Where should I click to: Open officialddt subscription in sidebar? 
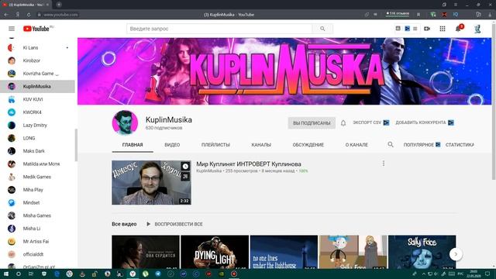tap(37, 254)
